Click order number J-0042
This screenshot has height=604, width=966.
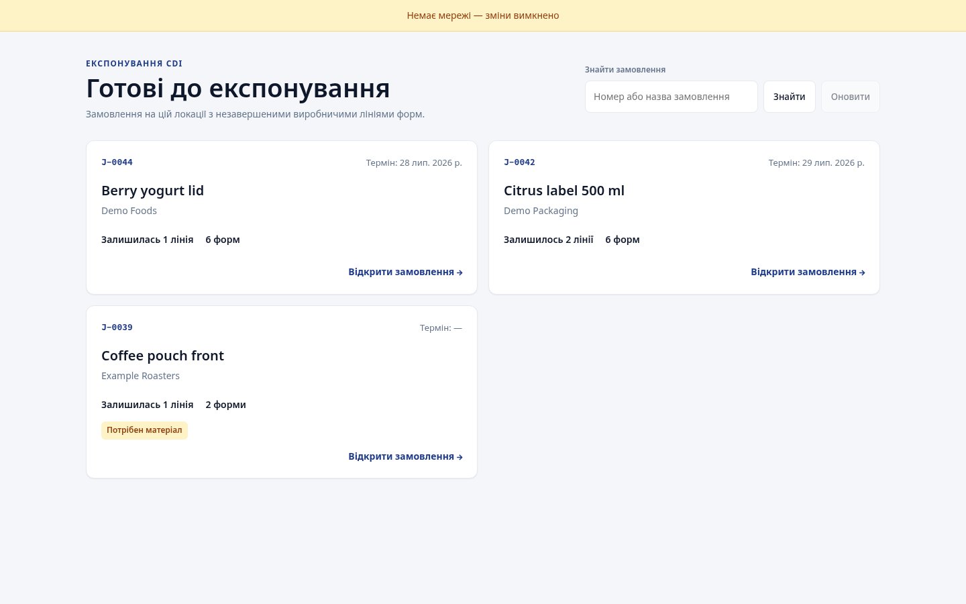point(519,162)
